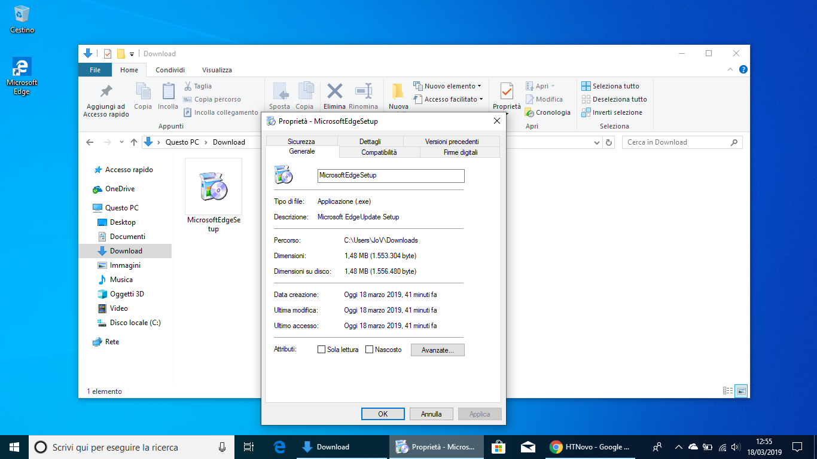
Task: Open the File ribbon tab
Action: coord(95,70)
